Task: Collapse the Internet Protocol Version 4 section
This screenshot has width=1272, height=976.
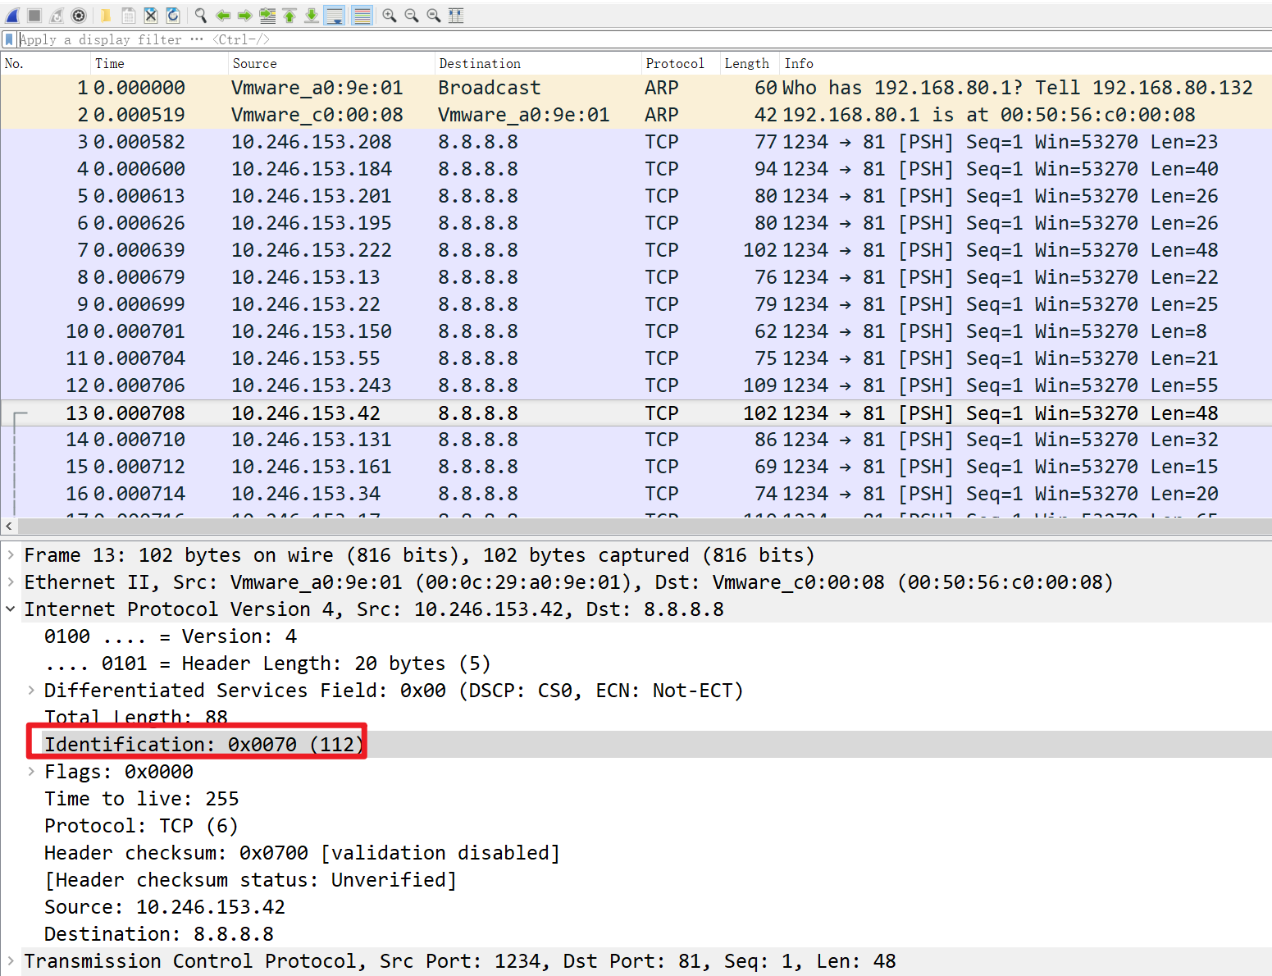Action: coord(11,609)
